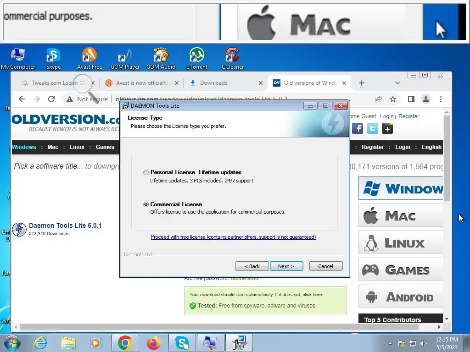Image resolution: width=470 pixels, height=352 pixels.
Task: Open the Android category banner
Action: pos(401,297)
